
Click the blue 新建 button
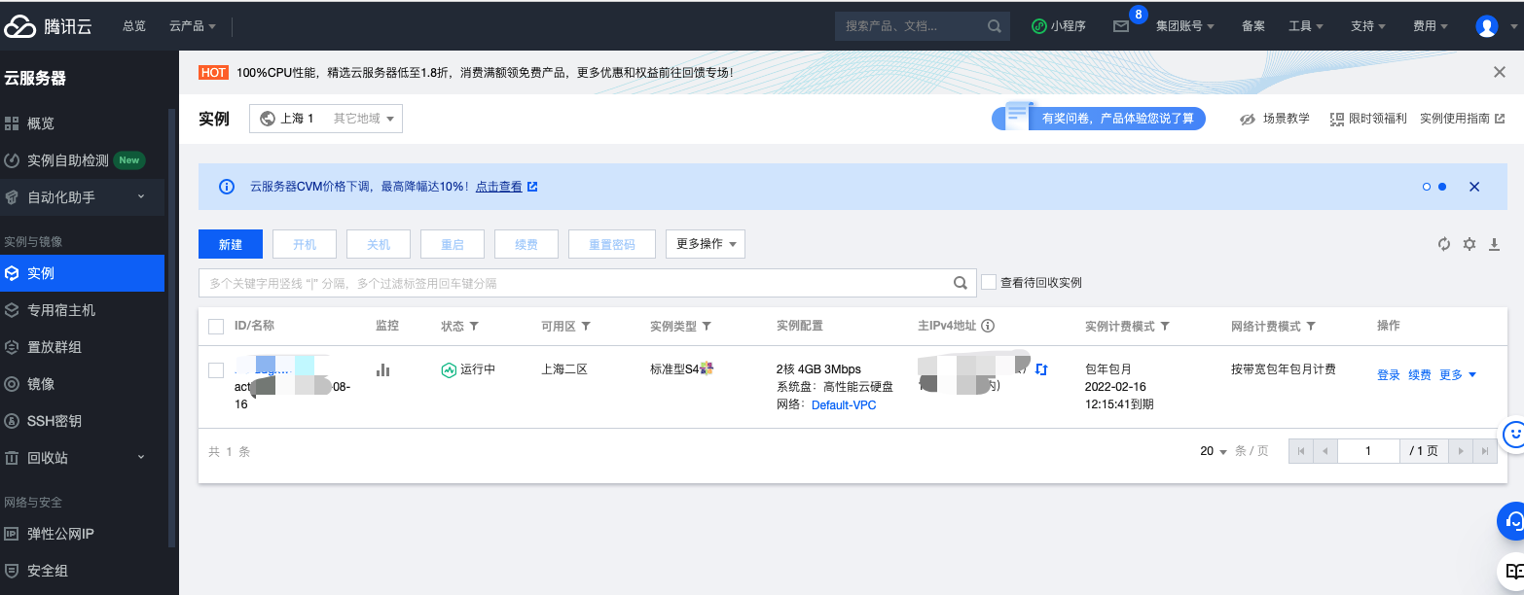pos(231,244)
